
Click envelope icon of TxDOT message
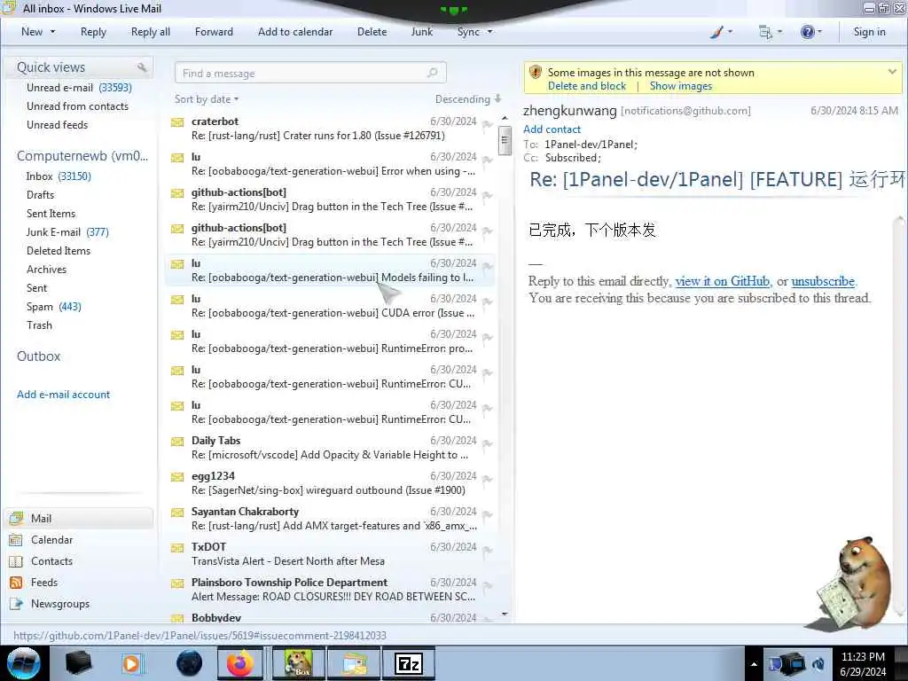point(177,548)
